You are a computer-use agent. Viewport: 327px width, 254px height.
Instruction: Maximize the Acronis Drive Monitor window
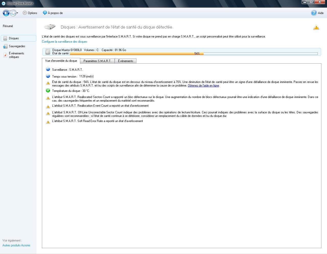pos(311,2)
